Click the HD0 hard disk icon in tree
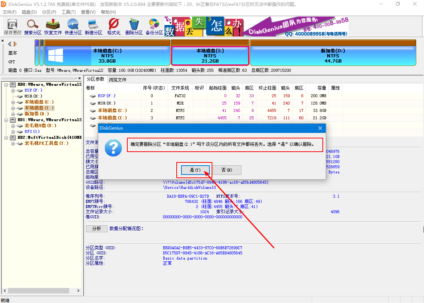424x303 pixels. click(x=13, y=84)
